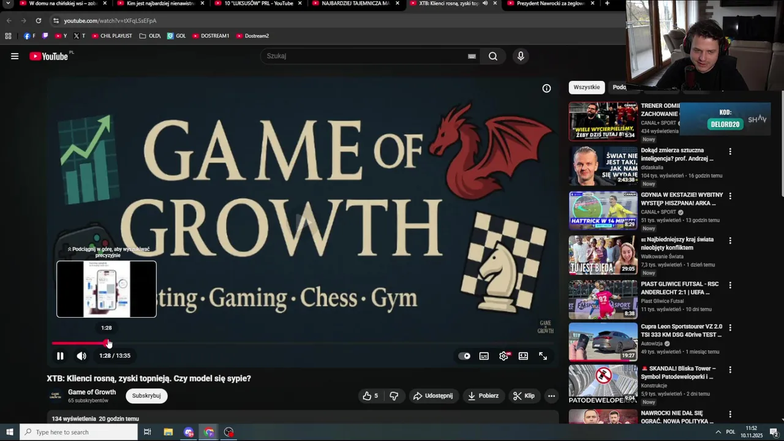Like the video

[x=371, y=396]
